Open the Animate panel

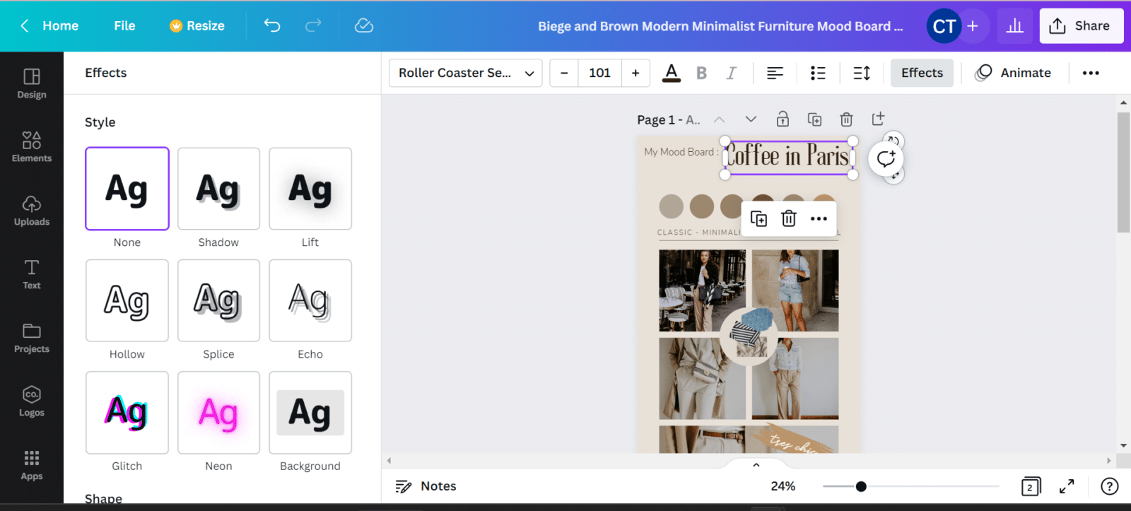click(1013, 73)
